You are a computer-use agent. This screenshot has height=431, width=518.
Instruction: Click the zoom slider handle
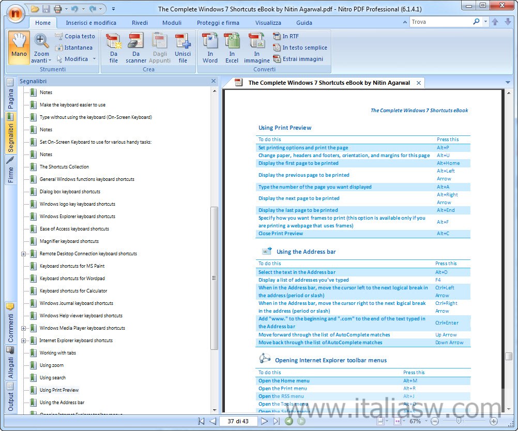(x=459, y=421)
